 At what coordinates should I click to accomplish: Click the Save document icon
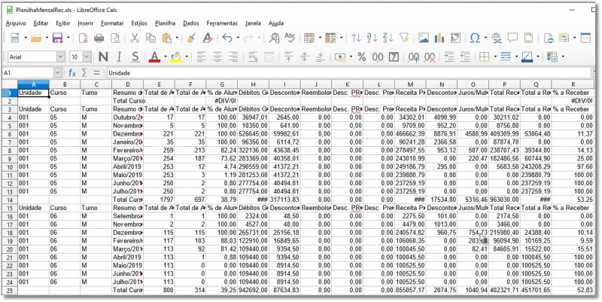[57, 38]
